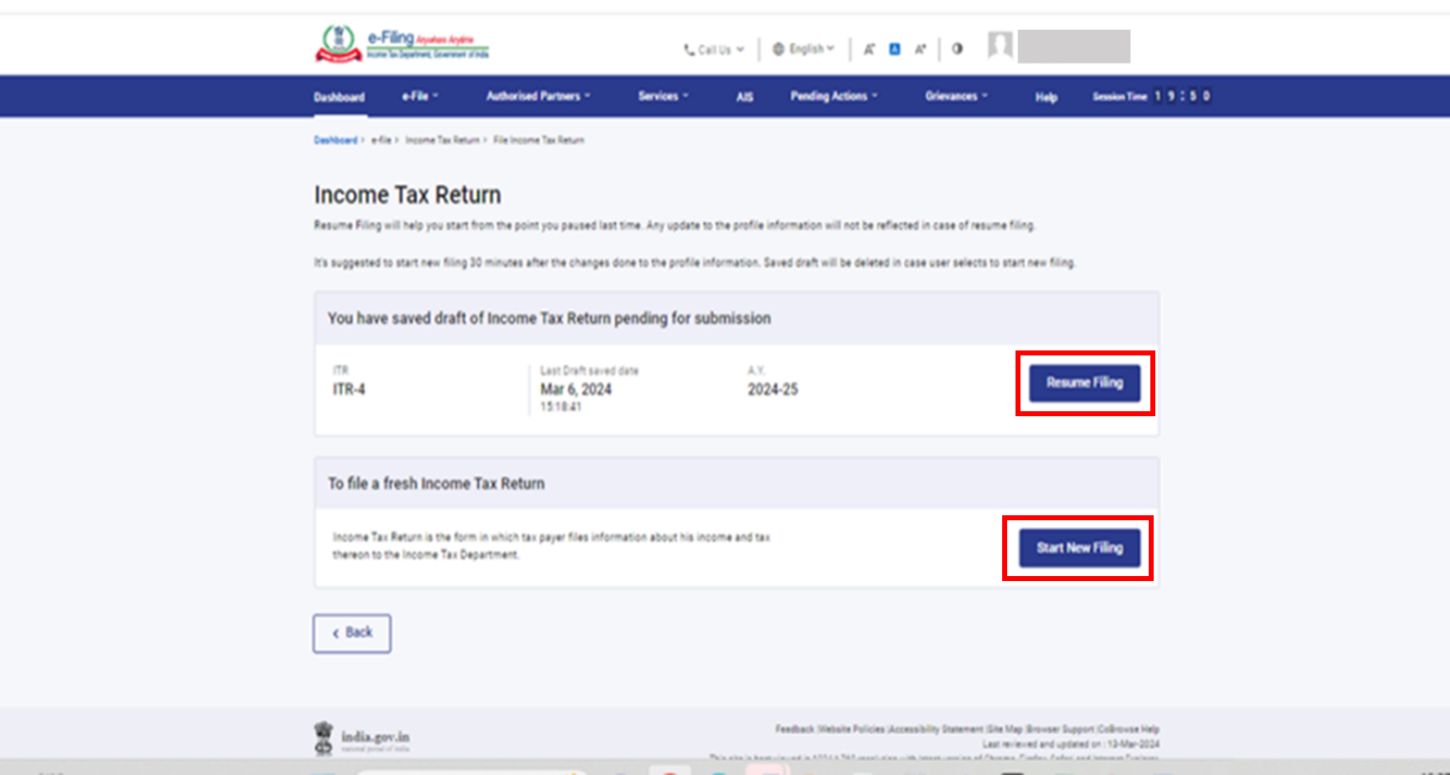Open the AIS menu item
Image resolution: width=1450 pixels, height=775 pixels.
744,97
